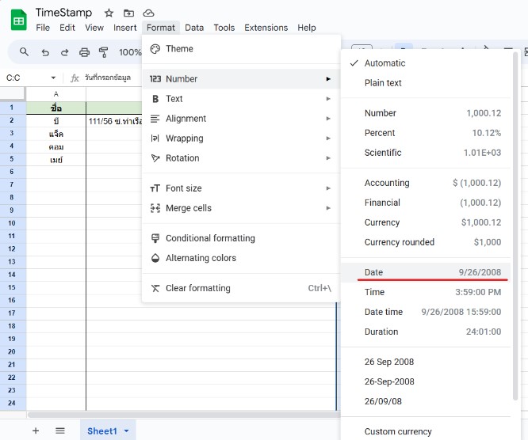Open the Insert menu
The height and width of the screenshot is (440, 528).
(125, 28)
